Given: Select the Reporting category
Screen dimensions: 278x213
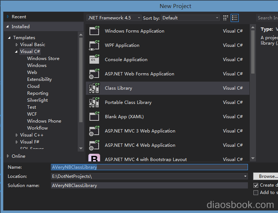Looking at the screenshot, I should pyautogui.click(x=37, y=93).
